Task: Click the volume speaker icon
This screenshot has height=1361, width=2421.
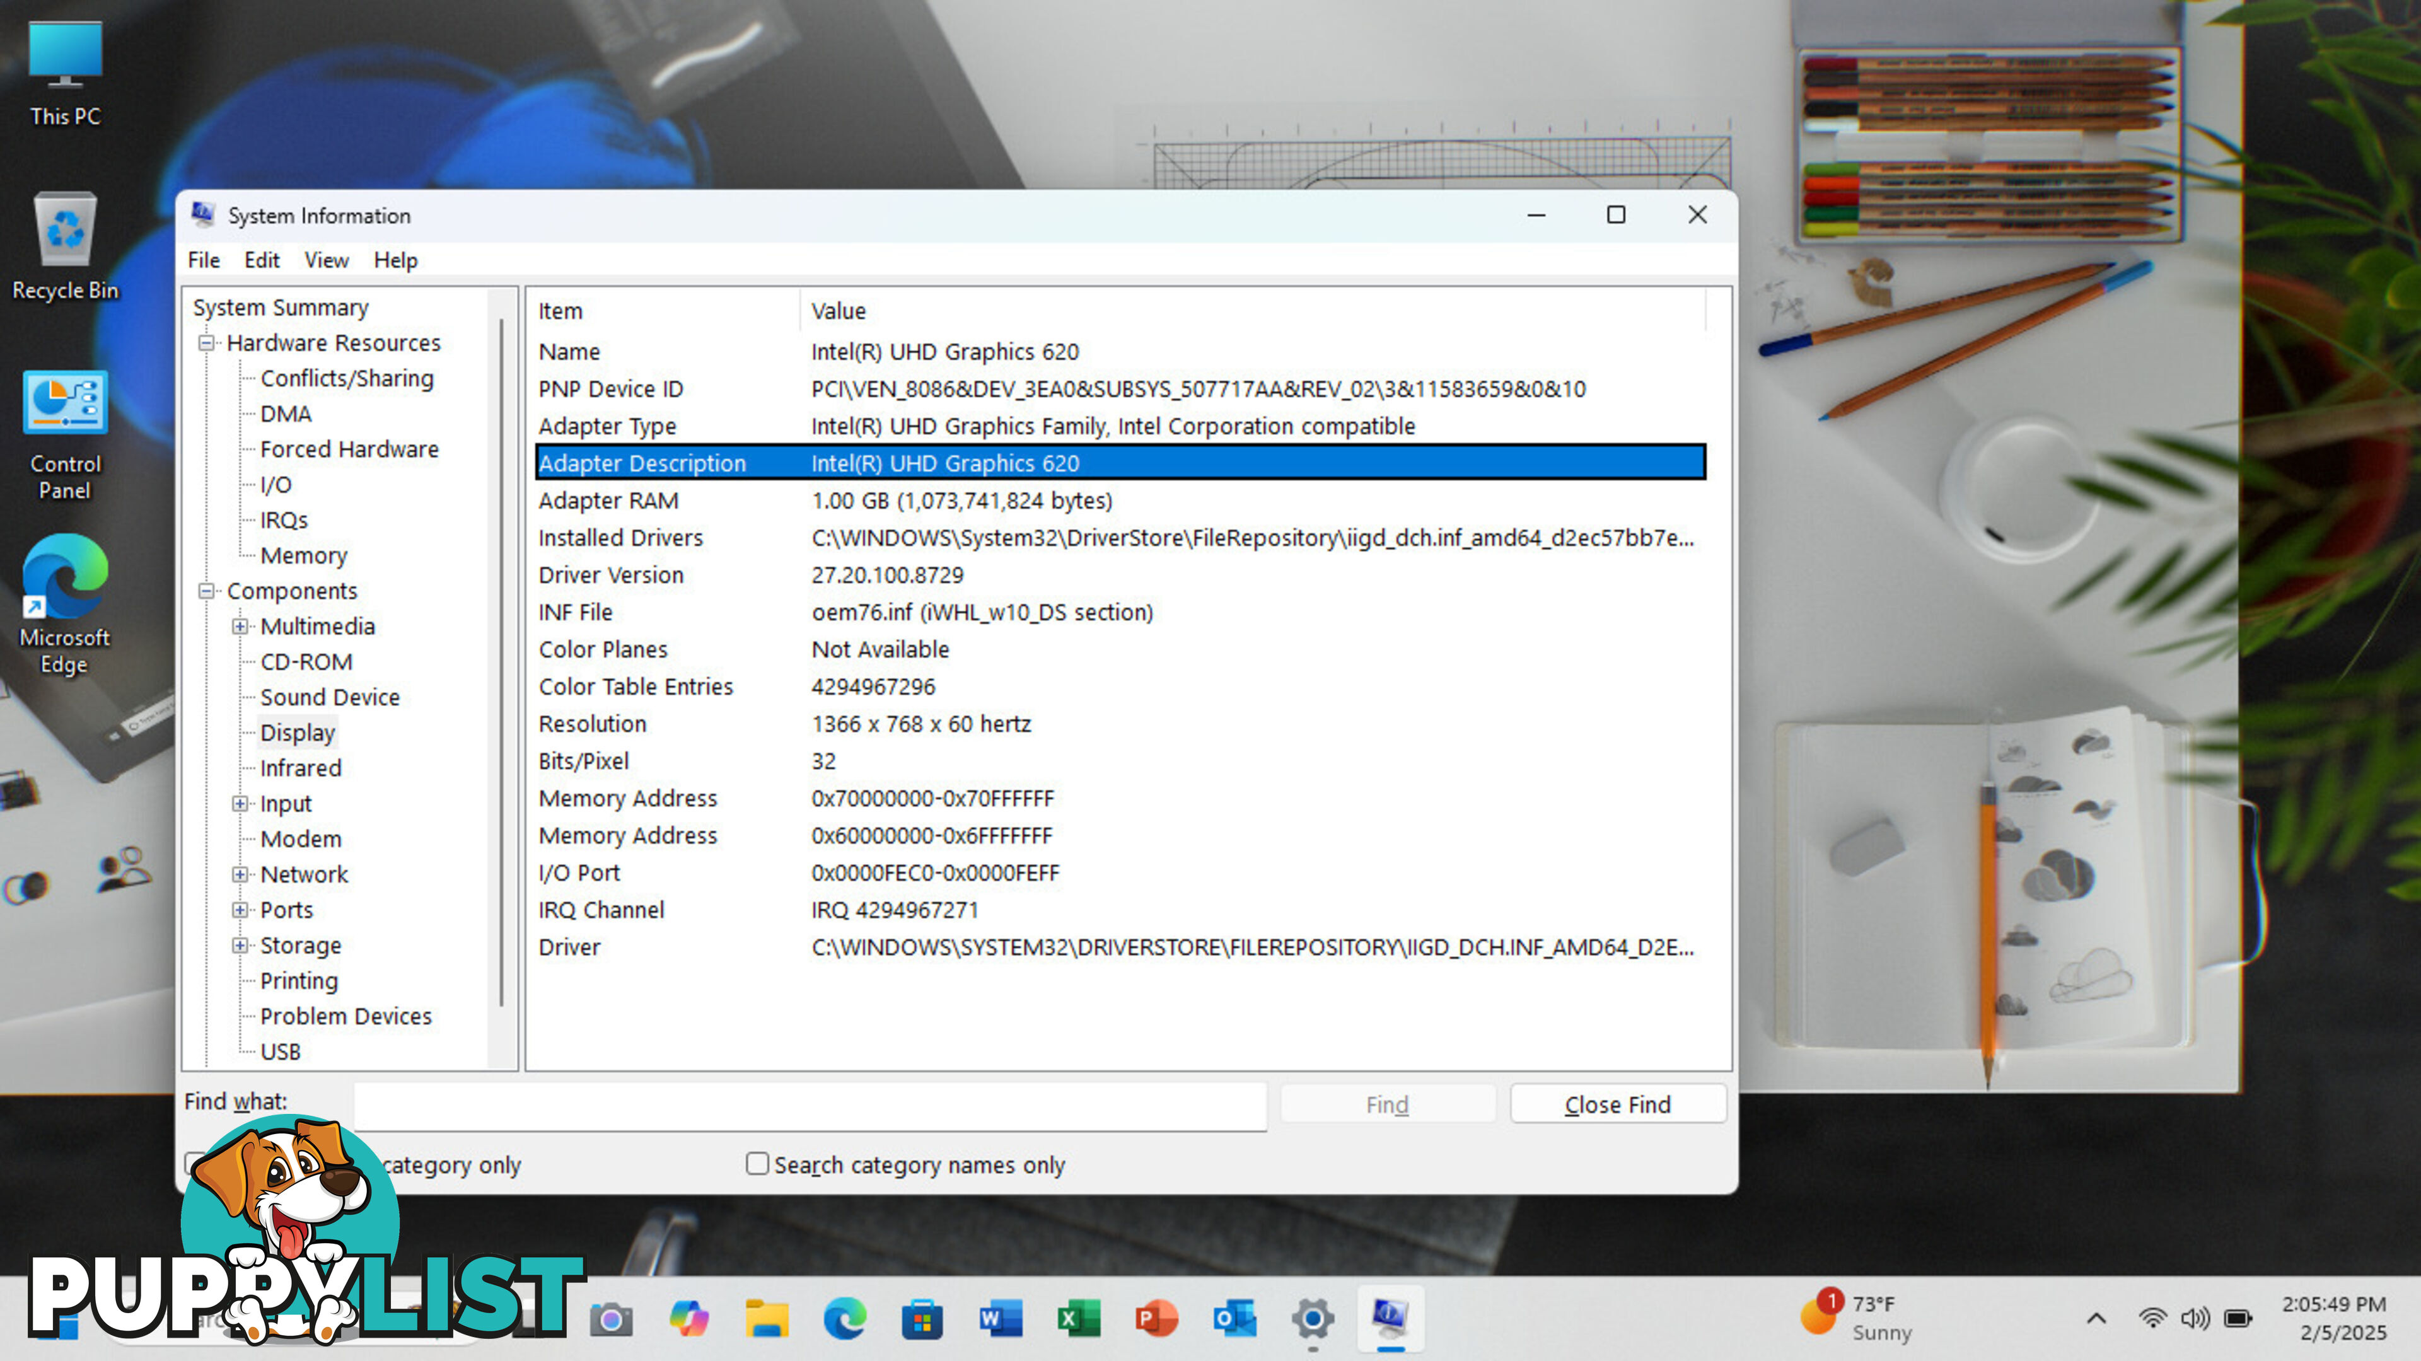Action: [2195, 1319]
